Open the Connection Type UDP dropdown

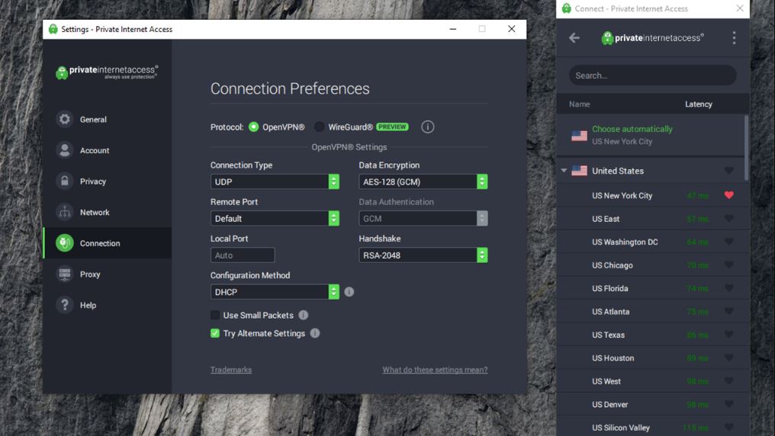point(275,181)
